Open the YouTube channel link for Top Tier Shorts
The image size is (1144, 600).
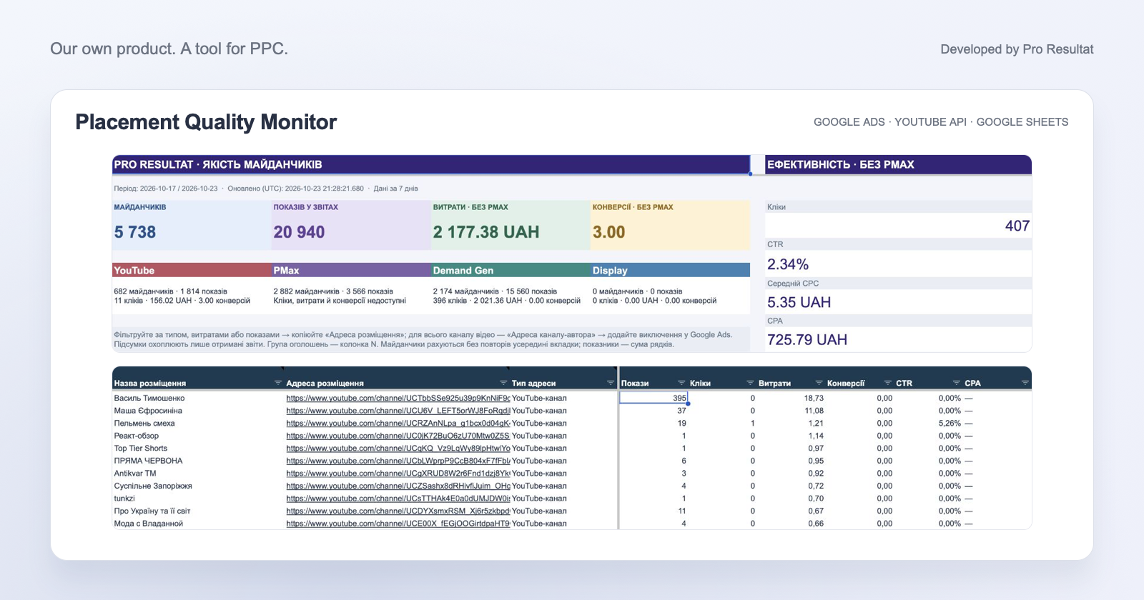tap(398, 449)
